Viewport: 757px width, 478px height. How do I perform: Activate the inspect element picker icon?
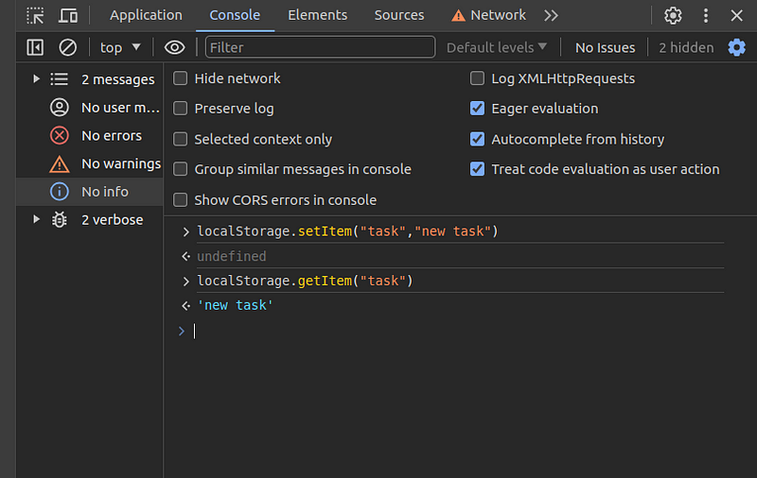35,15
